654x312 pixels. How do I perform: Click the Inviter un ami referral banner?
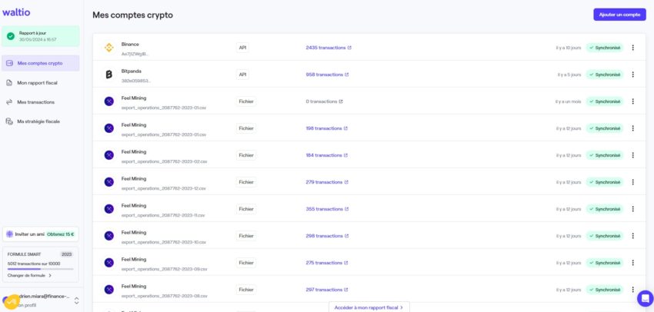(x=40, y=234)
